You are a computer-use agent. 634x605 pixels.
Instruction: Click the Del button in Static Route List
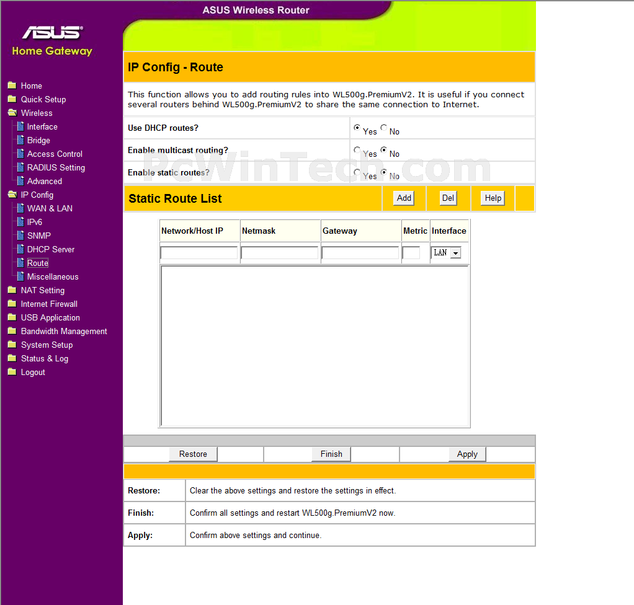click(448, 198)
